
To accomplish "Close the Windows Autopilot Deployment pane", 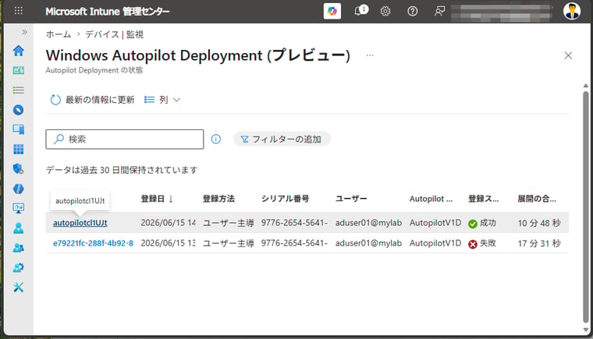I will (568, 55).
